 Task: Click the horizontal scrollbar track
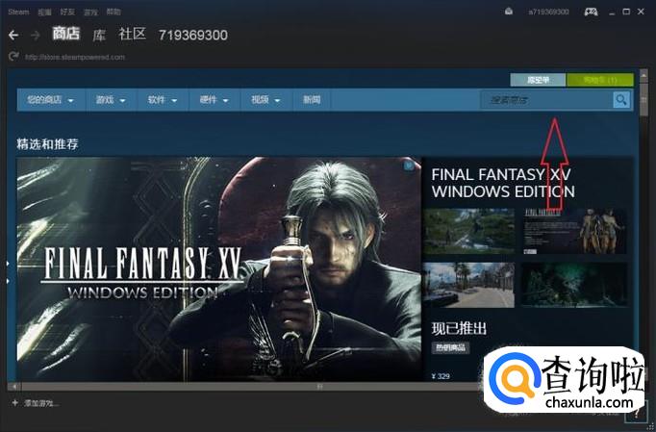251,387
